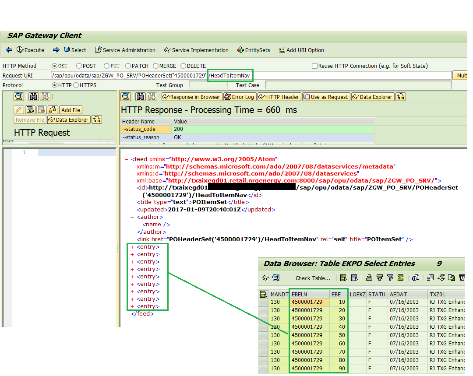Open the response in browser
The height and width of the screenshot is (376, 473).
pyautogui.click(x=191, y=97)
